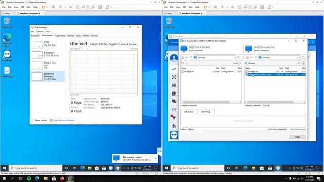This screenshot has width=324, height=182.
Task: Open TeamViewer shortcut on Computer 1 desktop
Action: 7,55
